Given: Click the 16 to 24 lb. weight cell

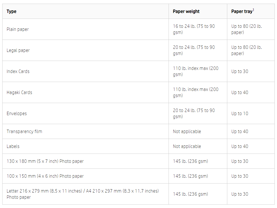Looking at the screenshot, I should pyautogui.click(x=194, y=29).
